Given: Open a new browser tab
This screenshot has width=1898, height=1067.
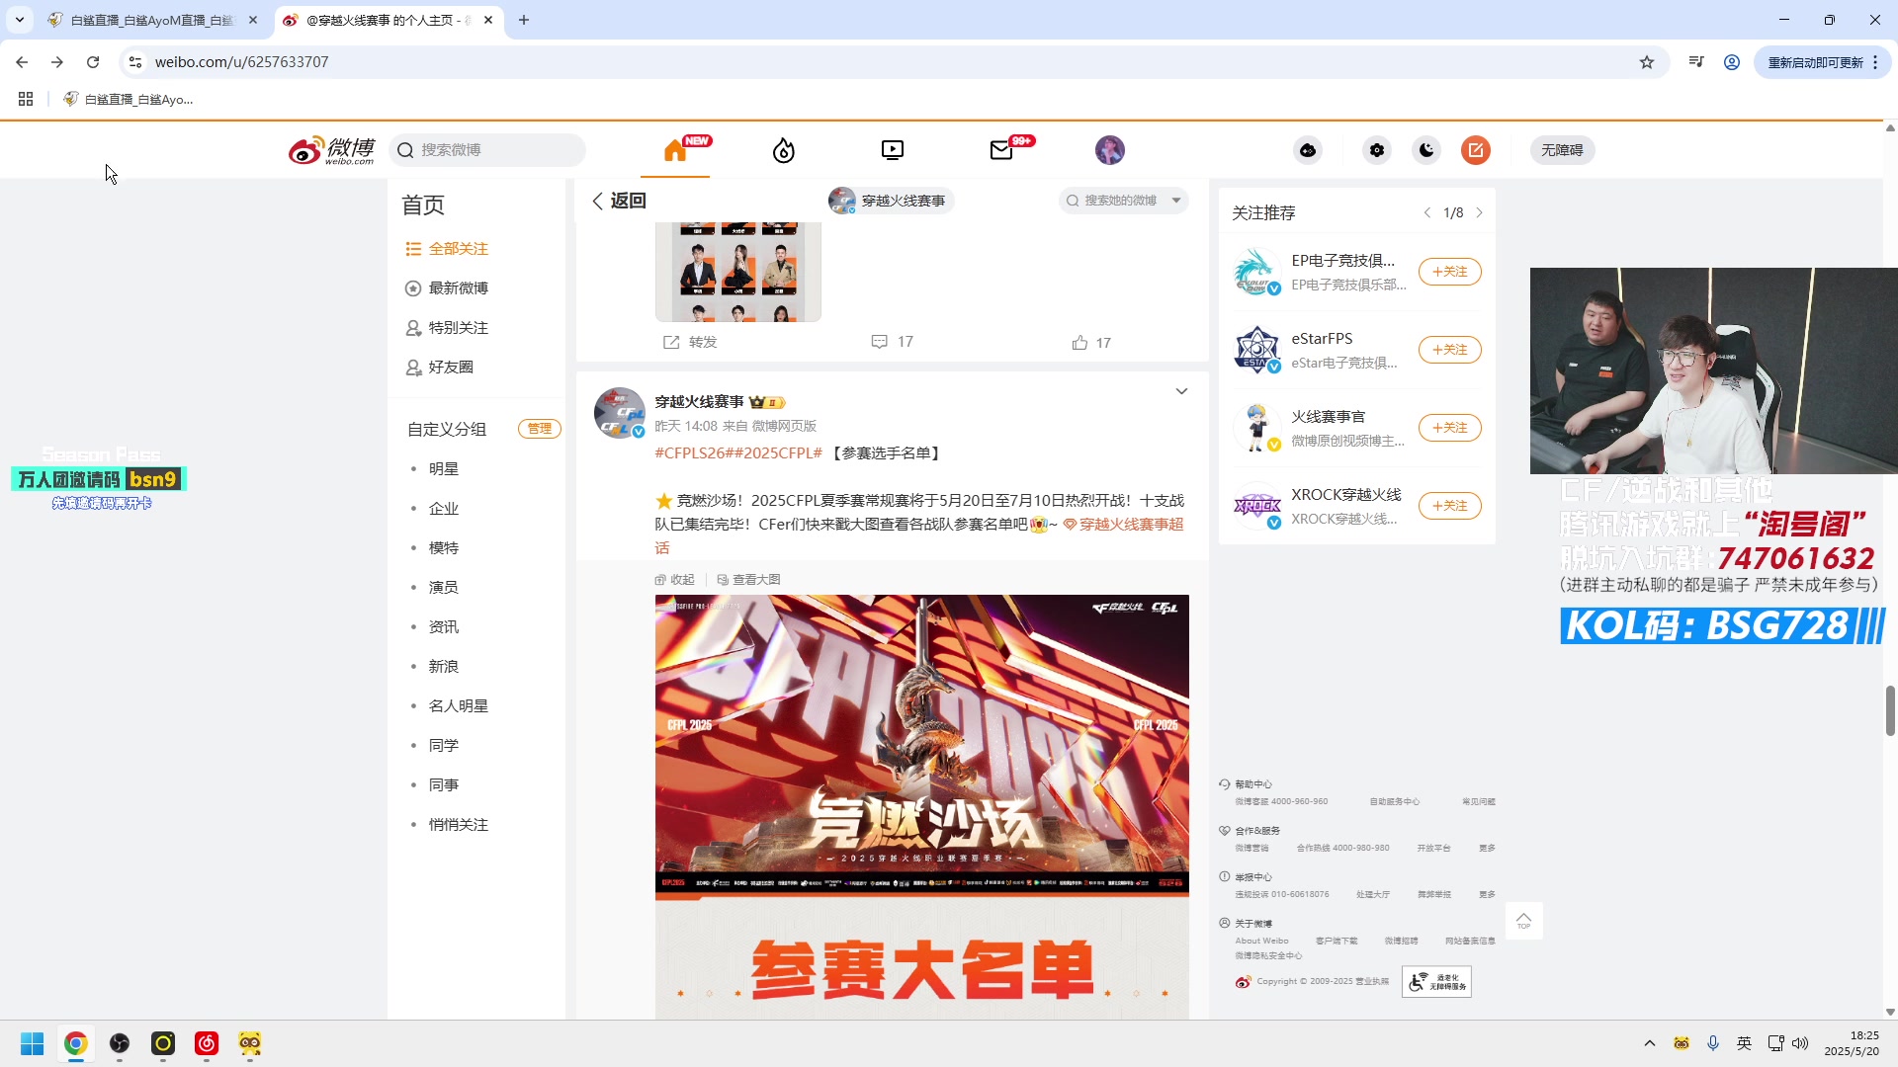Looking at the screenshot, I should tap(524, 20).
